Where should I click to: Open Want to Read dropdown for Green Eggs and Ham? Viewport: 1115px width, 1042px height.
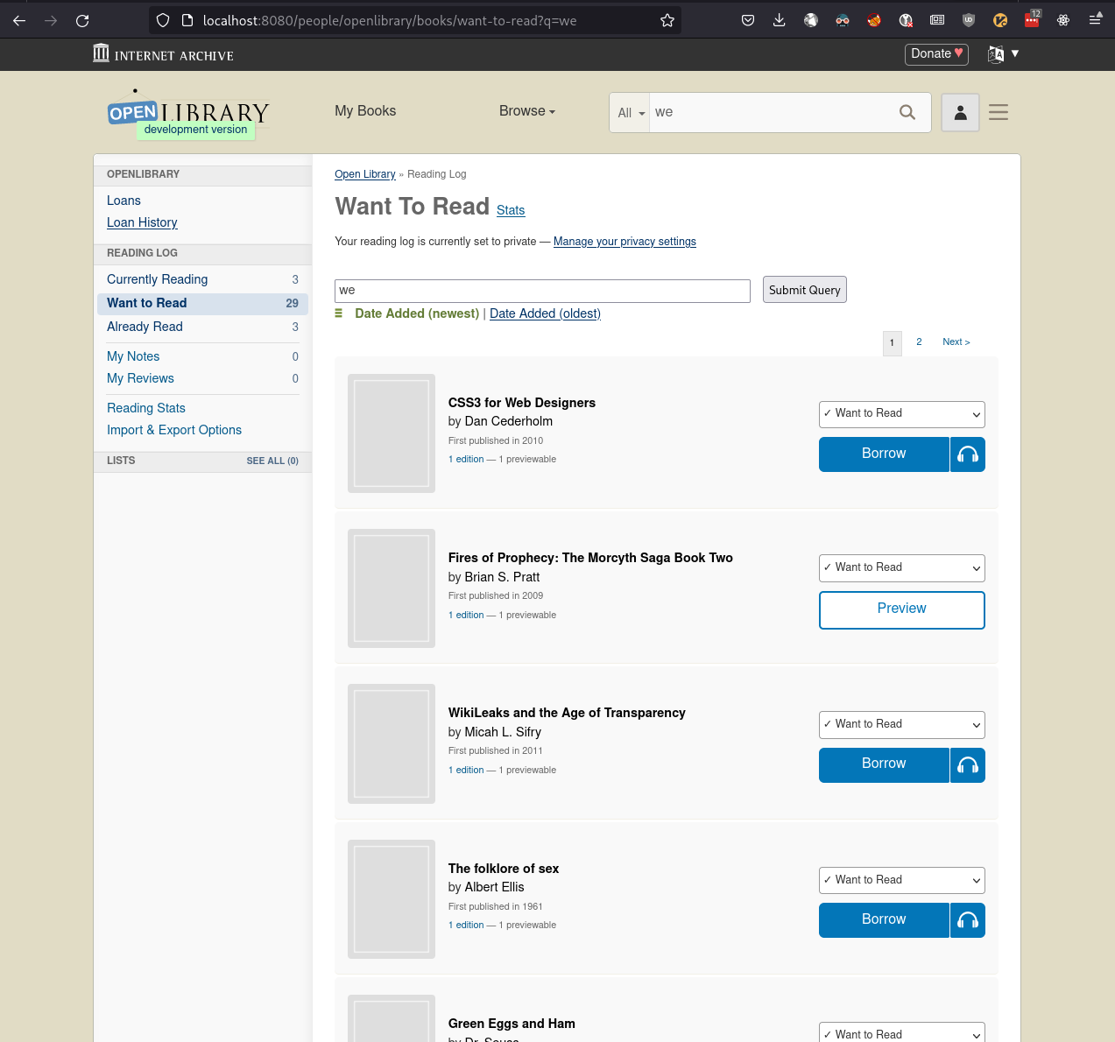click(x=902, y=1033)
